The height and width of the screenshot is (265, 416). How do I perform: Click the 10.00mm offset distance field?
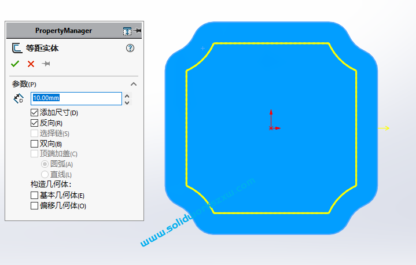coord(75,98)
